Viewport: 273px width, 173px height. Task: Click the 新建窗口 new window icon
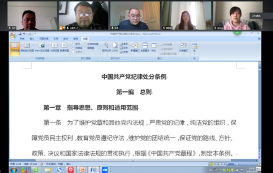tap(135, 47)
